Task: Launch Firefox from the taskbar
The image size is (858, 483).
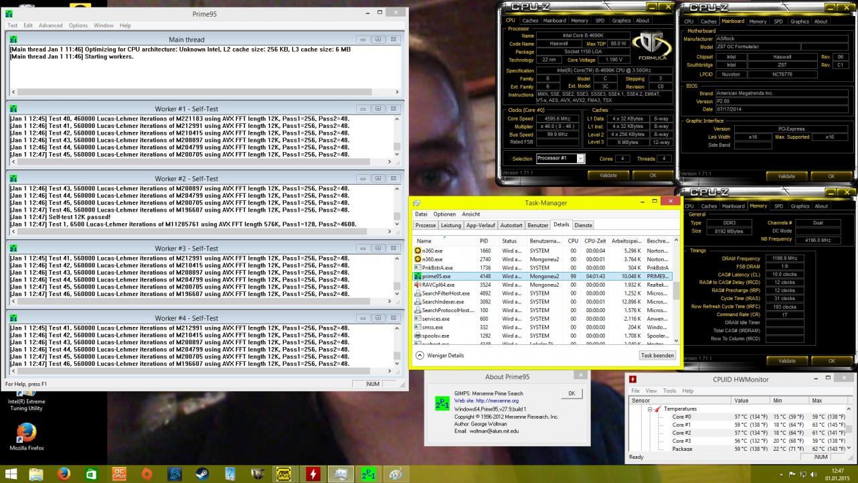Action: (x=64, y=474)
